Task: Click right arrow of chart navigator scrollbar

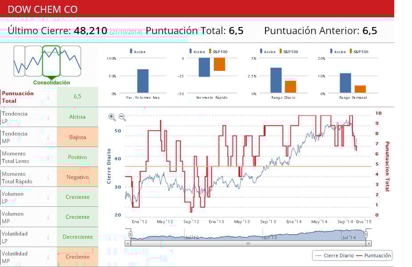Action: (x=368, y=244)
